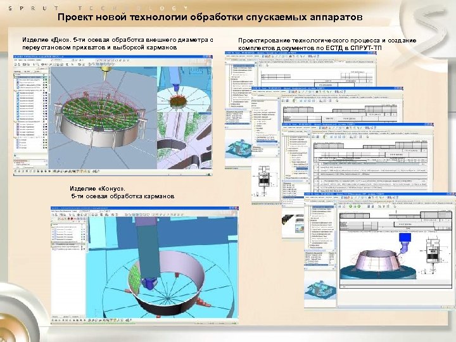Click the title bar of front СПРУТ-ТП window

(379, 194)
